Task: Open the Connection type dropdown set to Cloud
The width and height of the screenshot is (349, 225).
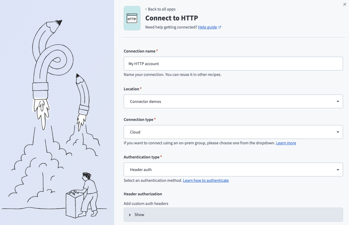Action: (233, 132)
